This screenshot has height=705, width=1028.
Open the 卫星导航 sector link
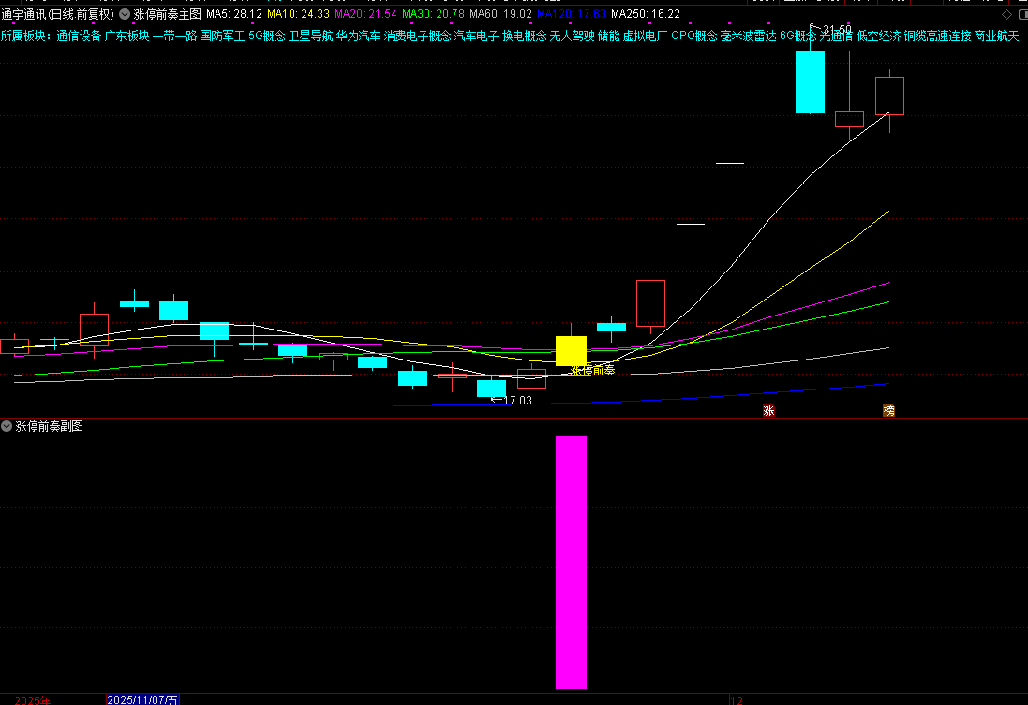pyautogui.click(x=311, y=36)
